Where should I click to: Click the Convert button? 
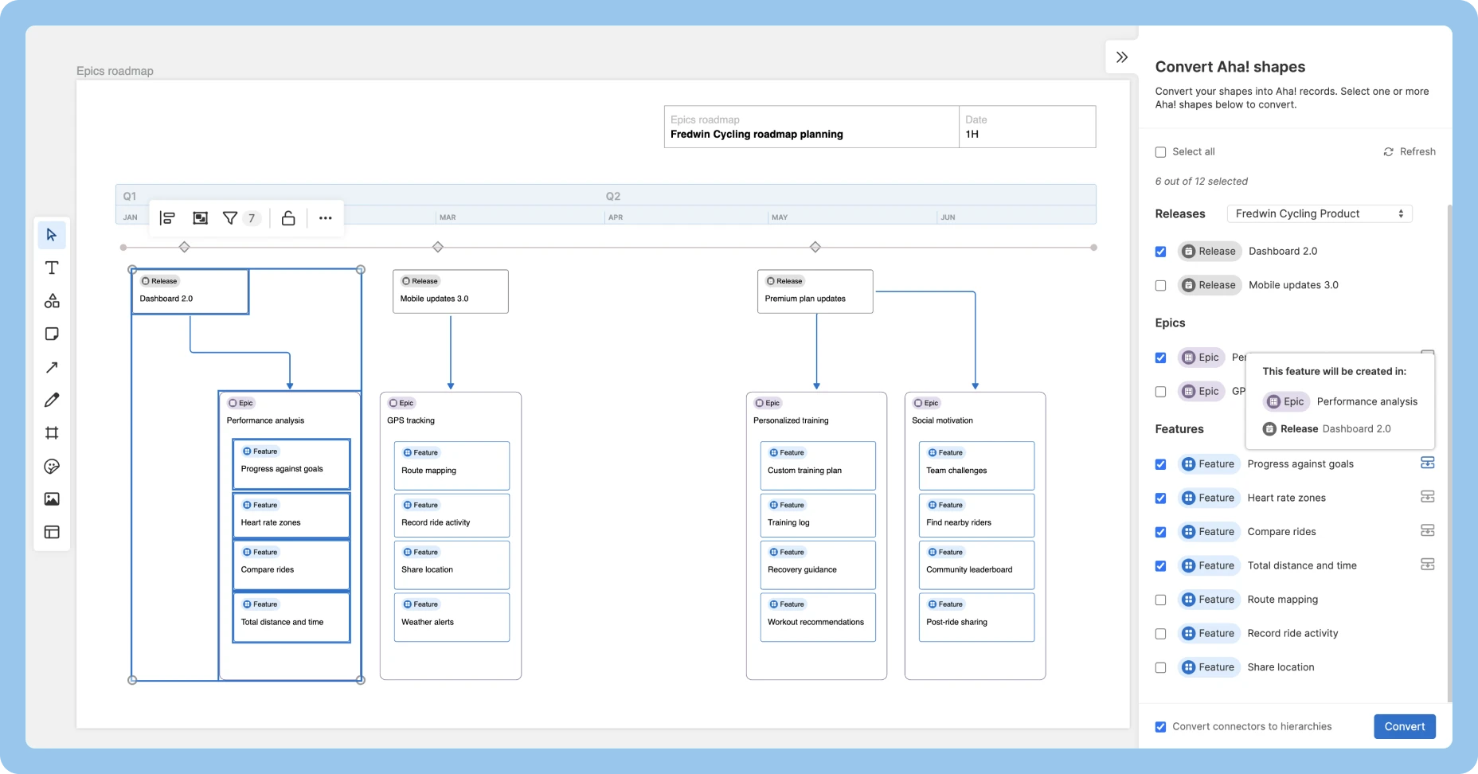(x=1404, y=726)
